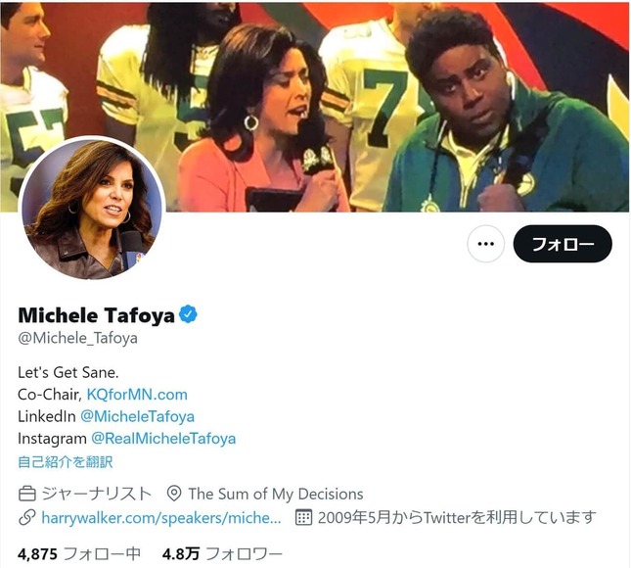The height and width of the screenshot is (568, 631).
Task: Open the round profile avatar photo
Action: 92,208
